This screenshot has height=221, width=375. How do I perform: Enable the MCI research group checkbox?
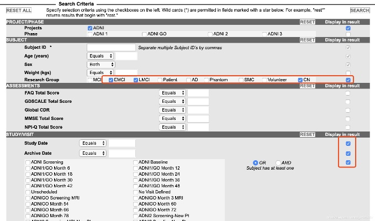[x=90, y=80]
